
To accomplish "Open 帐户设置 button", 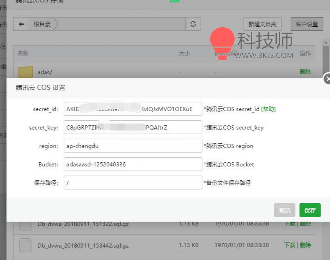I will pyautogui.click(x=307, y=24).
